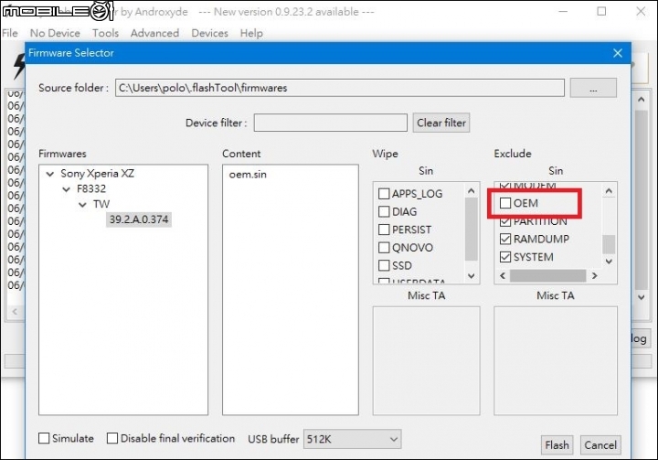The height and width of the screenshot is (460, 658).
Task: Click Exclude list scroll down arrow
Action: click(609, 261)
